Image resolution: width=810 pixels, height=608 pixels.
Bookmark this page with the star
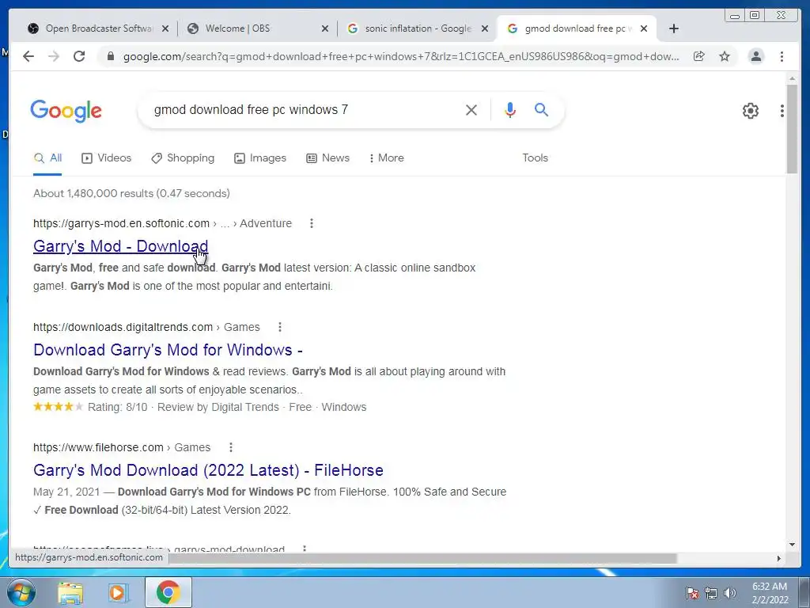725,56
